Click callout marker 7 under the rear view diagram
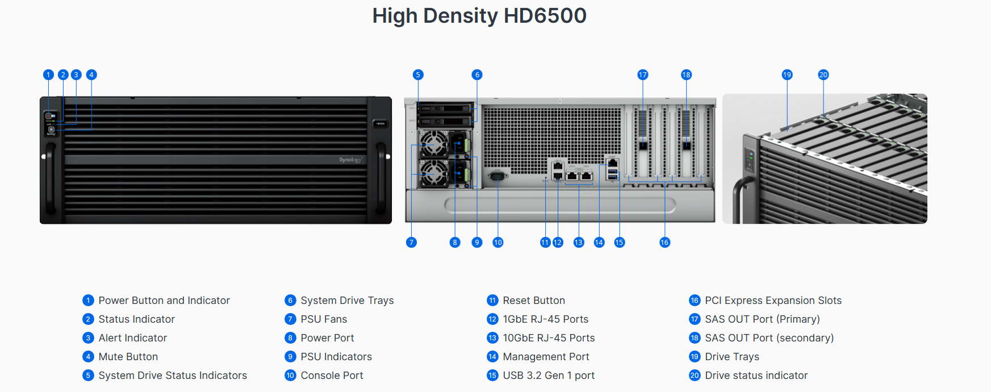The height and width of the screenshot is (392, 991). pyautogui.click(x=412, y=243)
